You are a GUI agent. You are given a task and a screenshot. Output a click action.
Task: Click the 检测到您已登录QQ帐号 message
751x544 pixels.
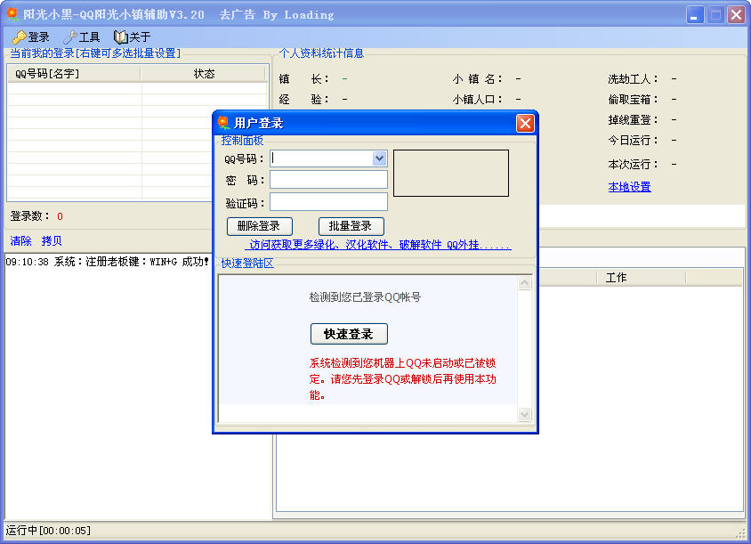pyautogui.click(x=365, y=297)
